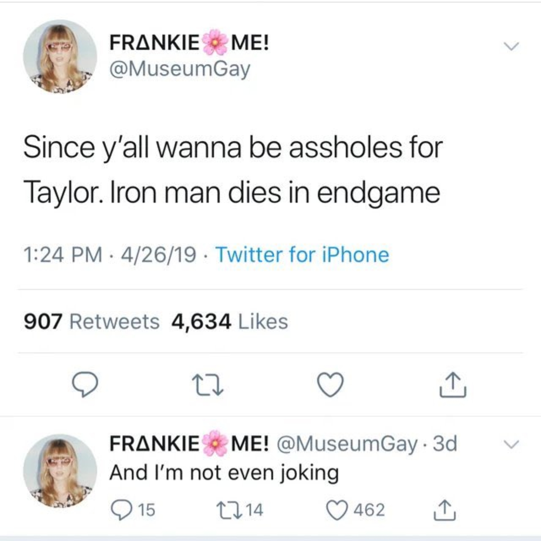Click the "3d" timestamp on the reply
The height and width of the screenshot is (541, 541).
coord(445,444)
